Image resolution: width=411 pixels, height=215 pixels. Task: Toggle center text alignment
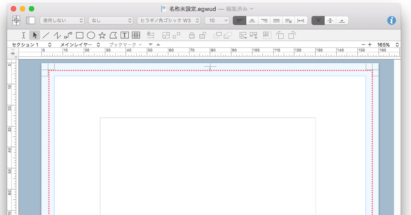pos(252,21)
